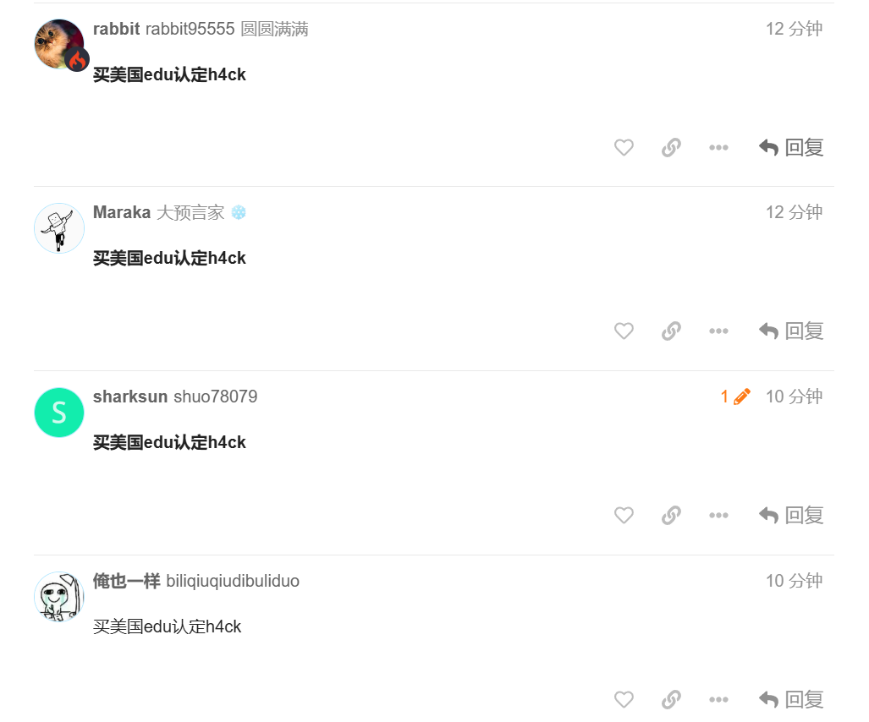Expand ellipsis menu on sharksun's post
Screen dimensions: 869x722
[719, 516]
